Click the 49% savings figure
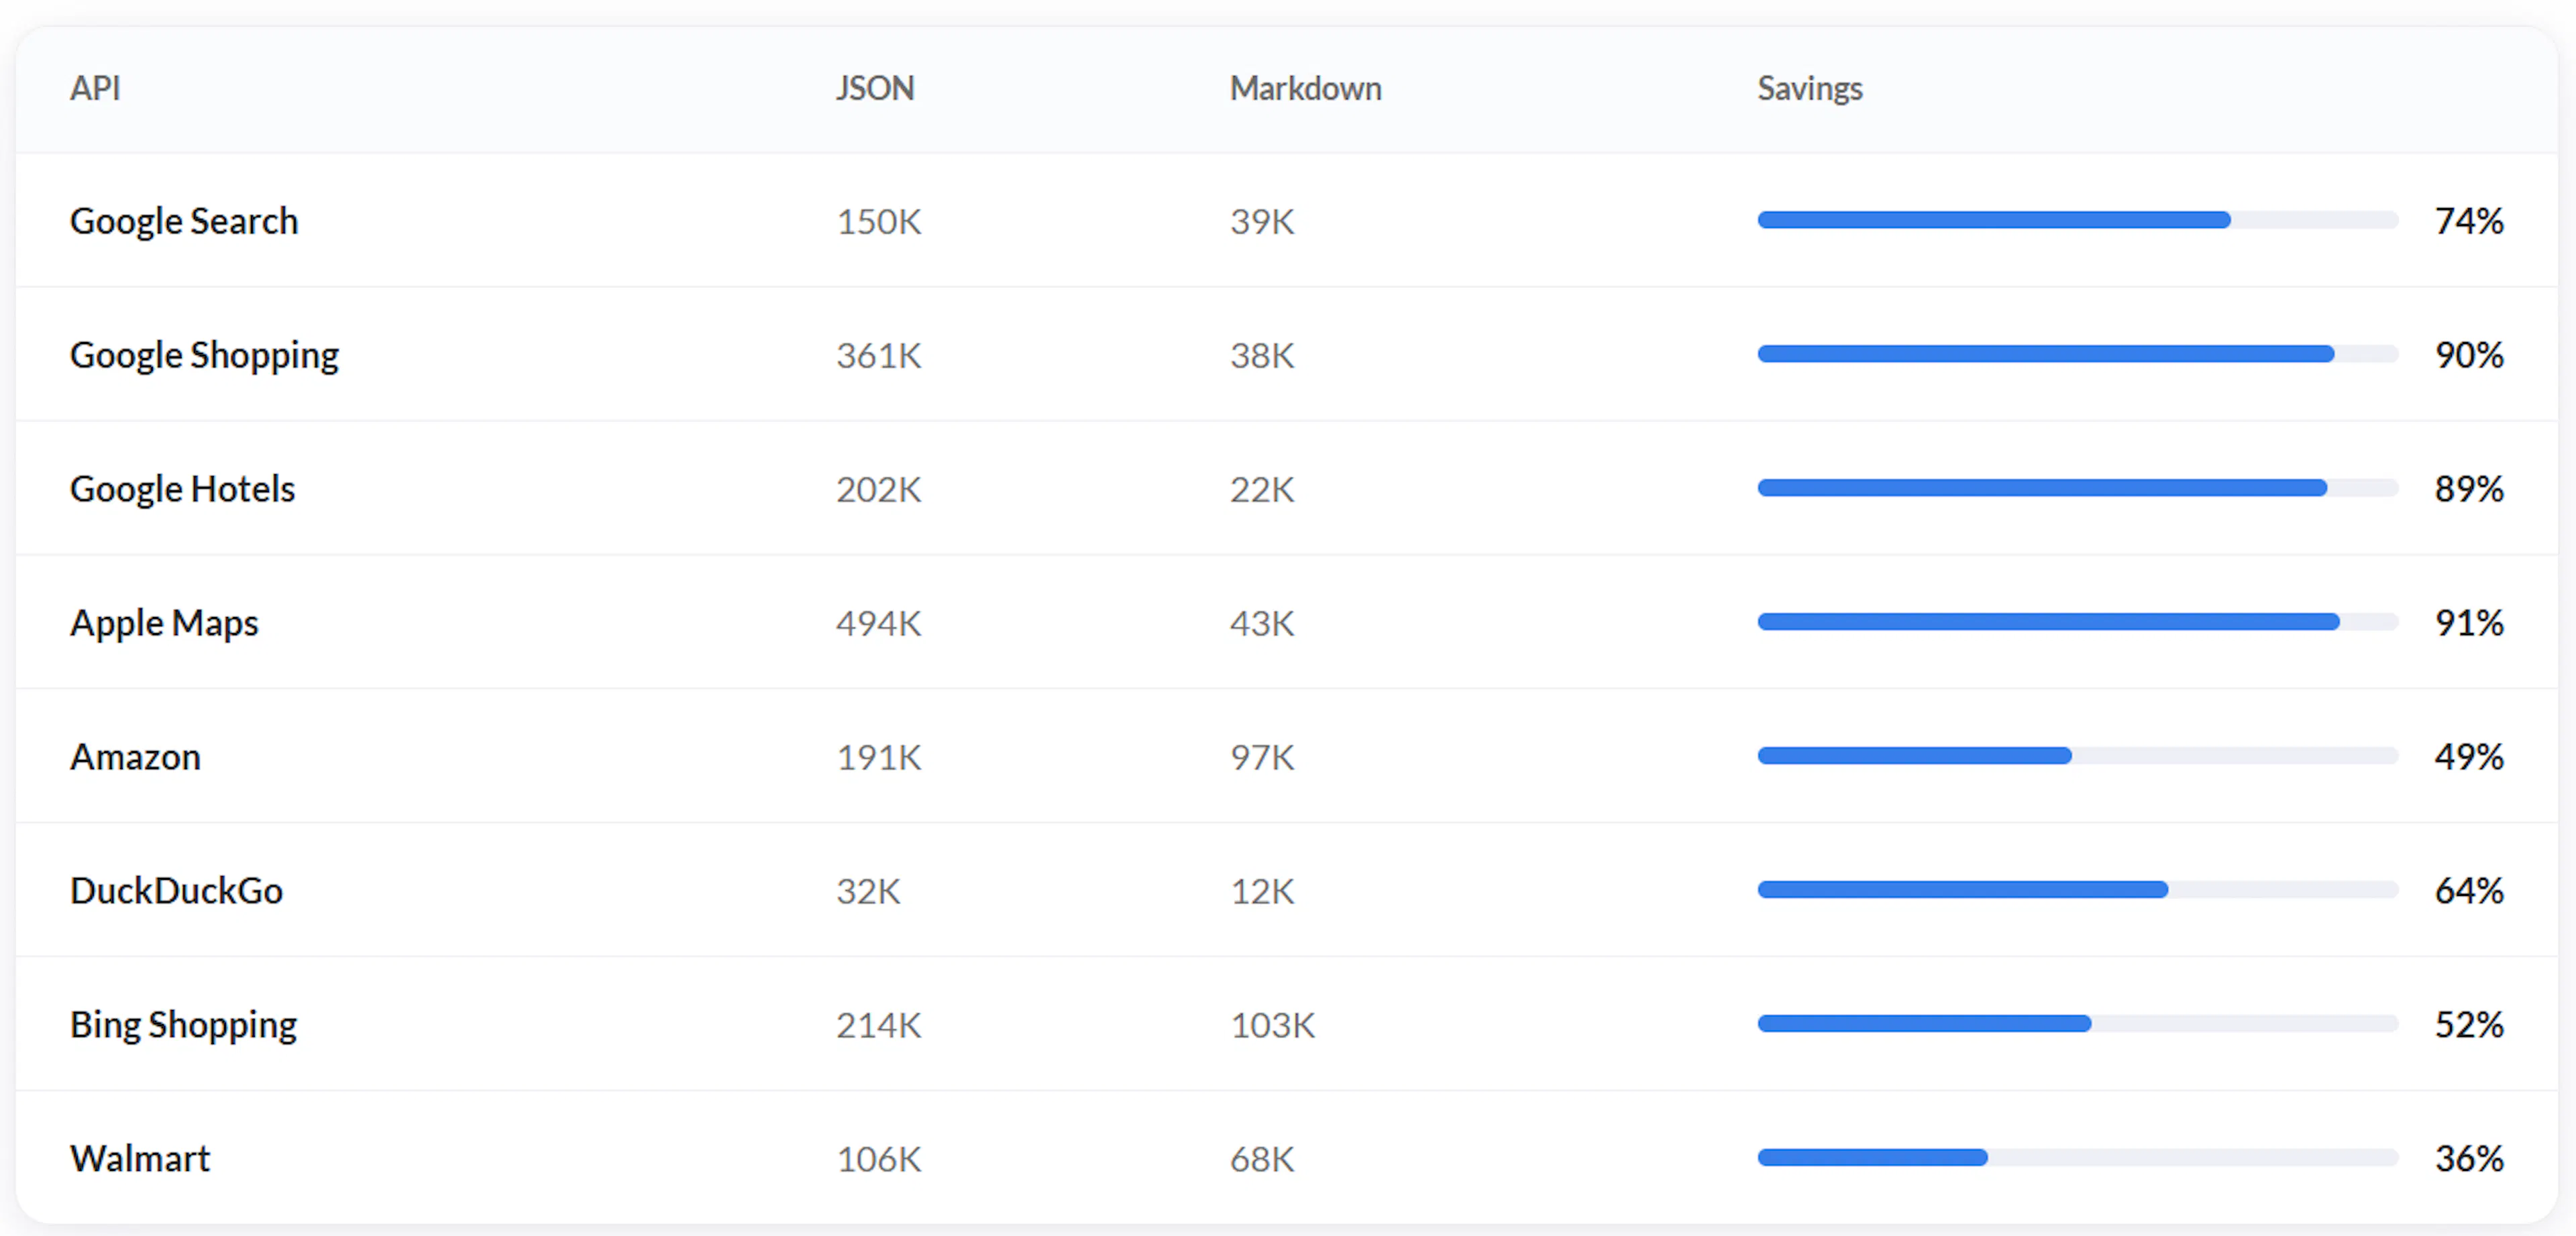Image resolution: width=2576 pixels, height=1236 pixels. (x=2469, y=757)
